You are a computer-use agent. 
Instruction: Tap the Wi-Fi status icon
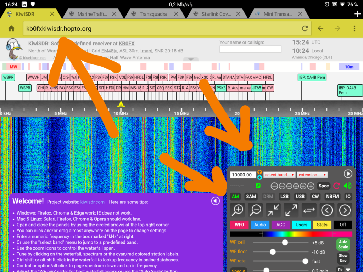coord(342,4)
